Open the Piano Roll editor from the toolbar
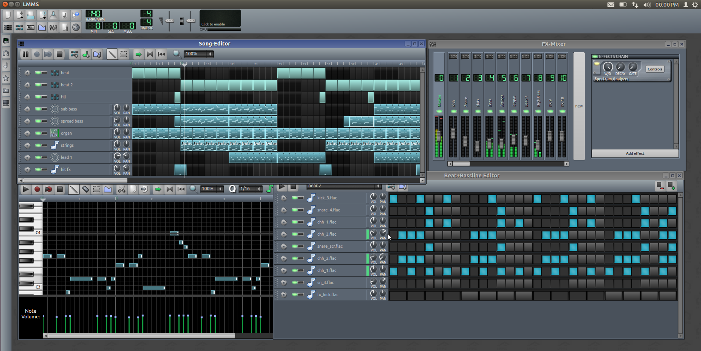This screenshot has height=351, width=701. point(30,27)
